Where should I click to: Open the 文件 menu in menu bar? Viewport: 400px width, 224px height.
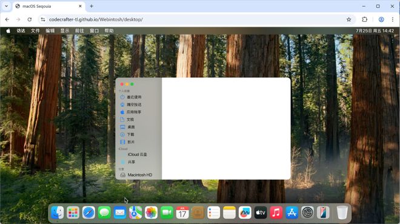(35, 31)
